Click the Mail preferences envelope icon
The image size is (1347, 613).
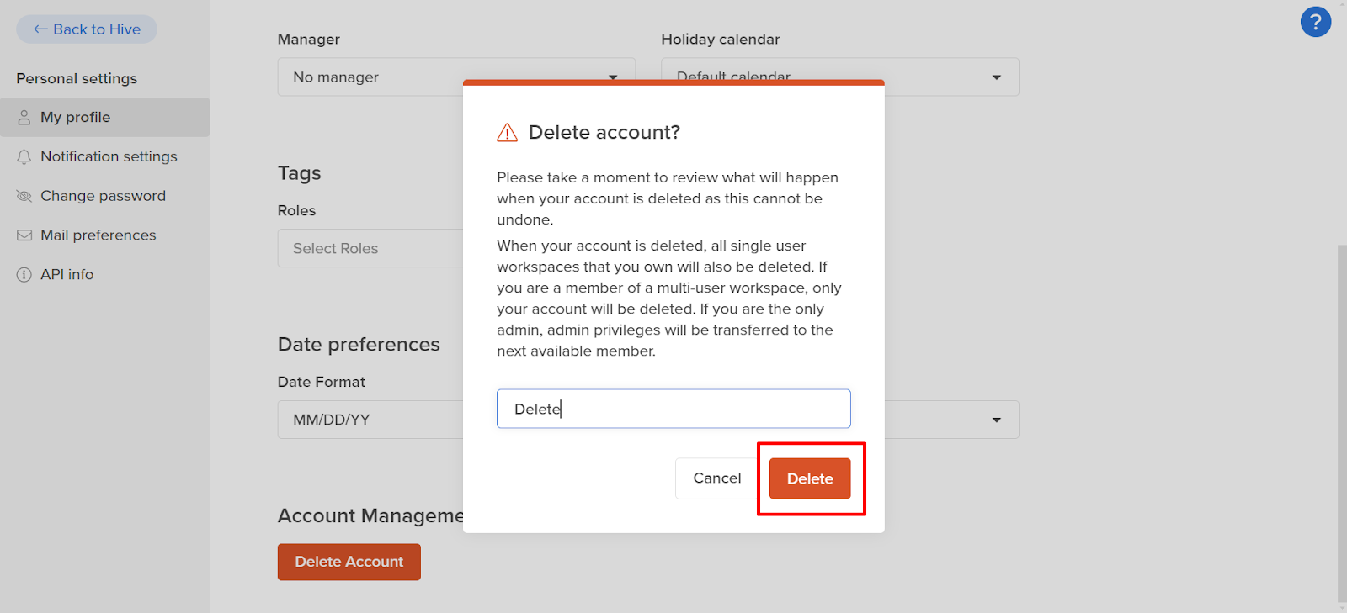pos(24,235)
